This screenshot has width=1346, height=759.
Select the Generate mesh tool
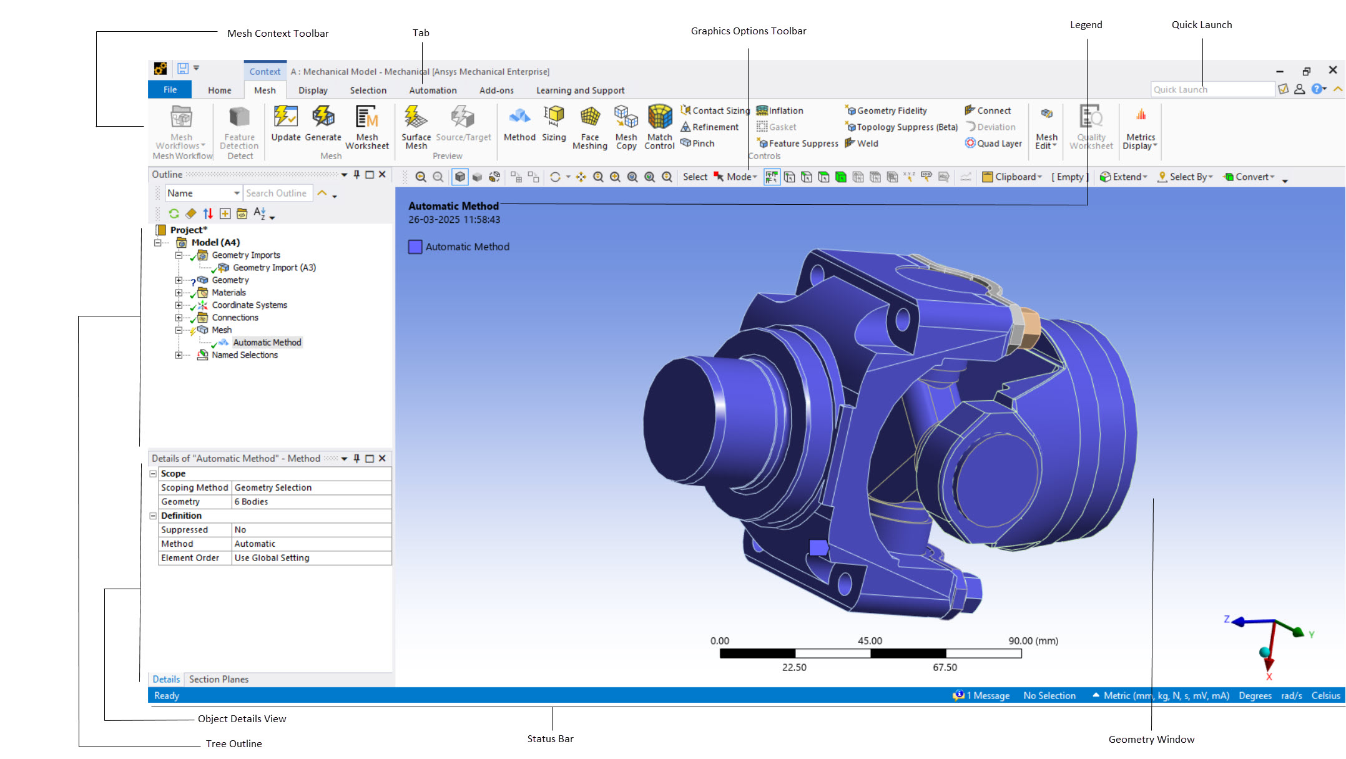point(323,125)
